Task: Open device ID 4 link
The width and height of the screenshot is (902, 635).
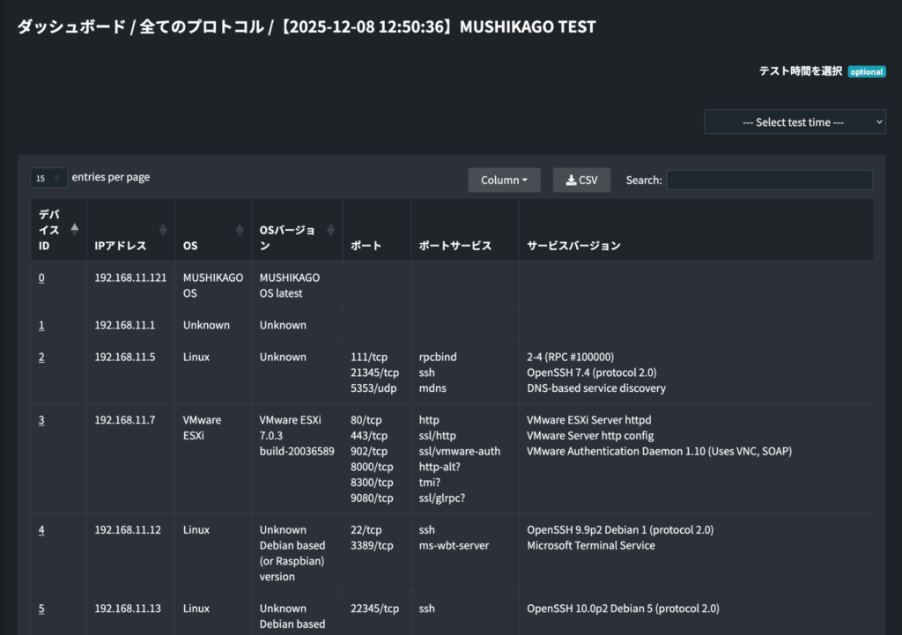Action: click(x=41, y=530)
